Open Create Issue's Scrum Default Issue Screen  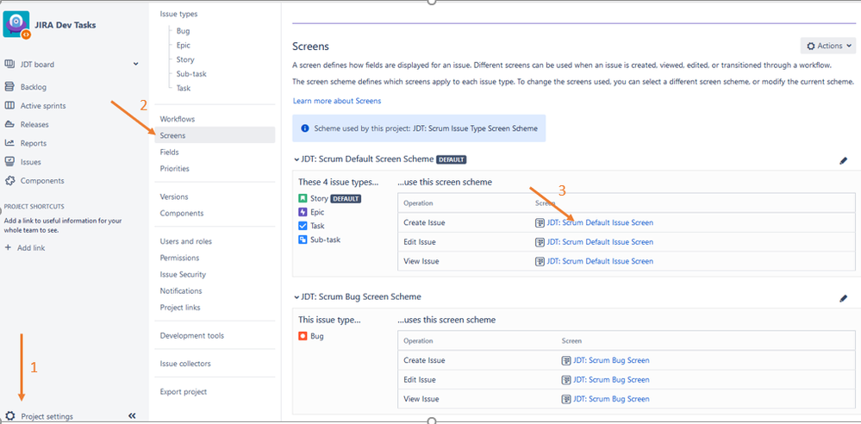[600, 222]
